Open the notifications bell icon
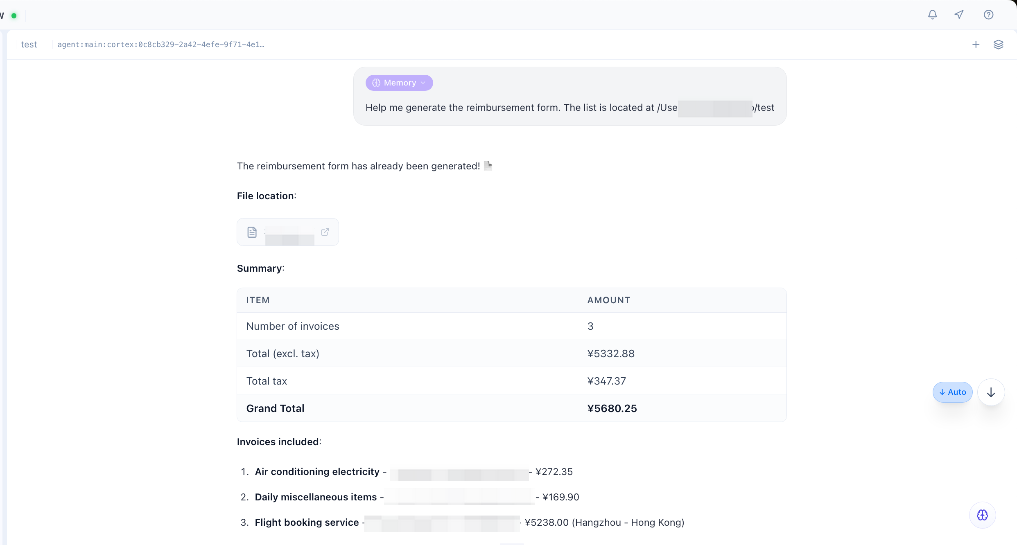 (x=932, y=15)
